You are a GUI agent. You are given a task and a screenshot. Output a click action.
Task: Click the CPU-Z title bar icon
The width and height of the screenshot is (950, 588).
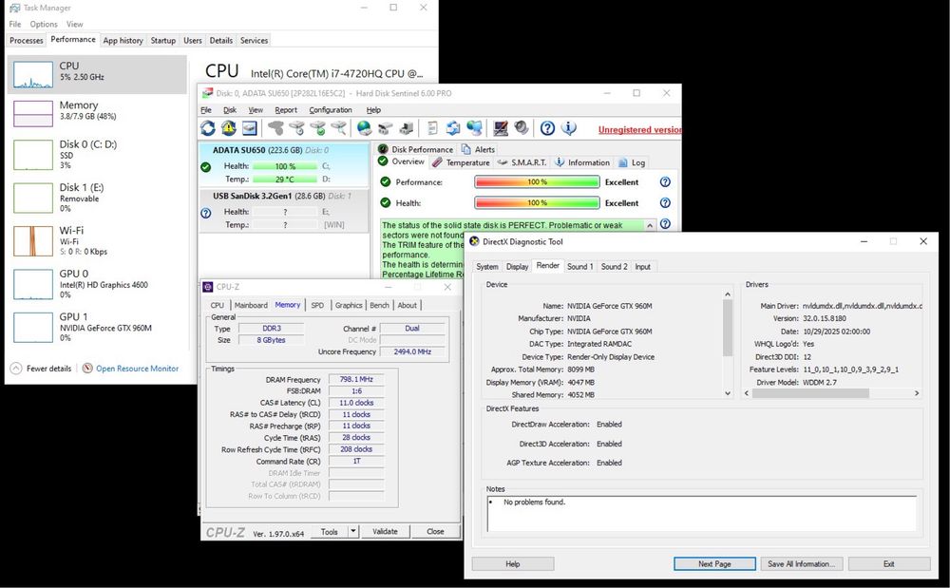(x=208, y=287)
